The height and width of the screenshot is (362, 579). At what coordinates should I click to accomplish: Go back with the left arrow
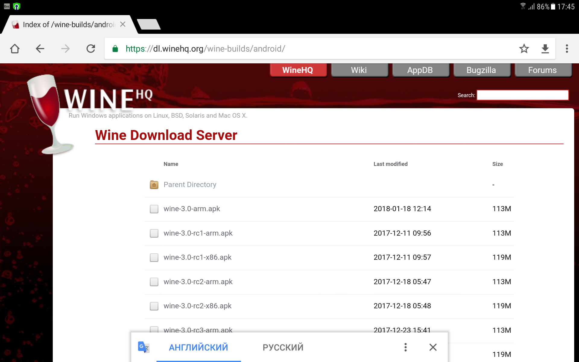coord(40,49)
